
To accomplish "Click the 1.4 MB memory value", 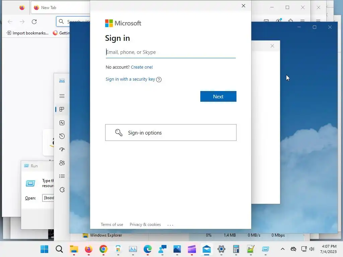I will coord(229,235).
